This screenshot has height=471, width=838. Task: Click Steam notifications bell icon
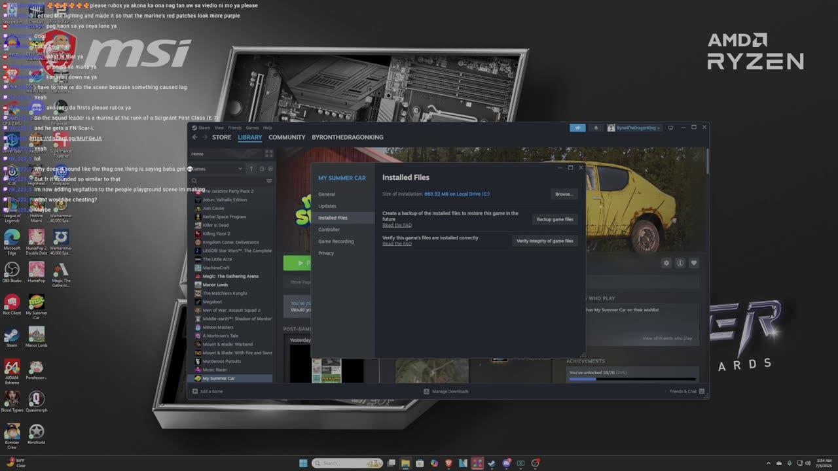(x=596, y=128)
